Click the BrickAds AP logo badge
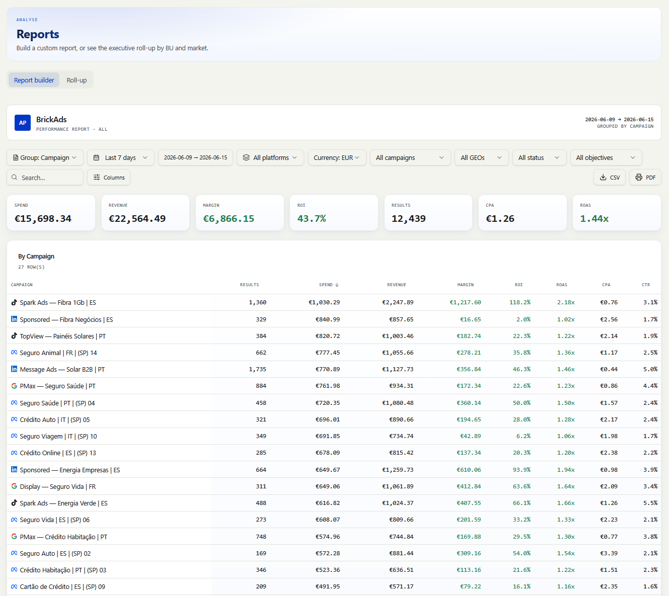 click(x=23, y=123)
